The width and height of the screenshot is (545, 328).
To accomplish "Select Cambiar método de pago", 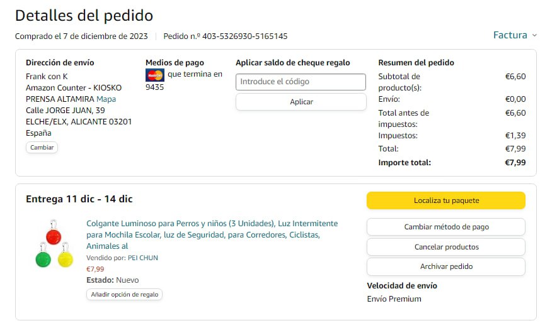I will 445,227.
